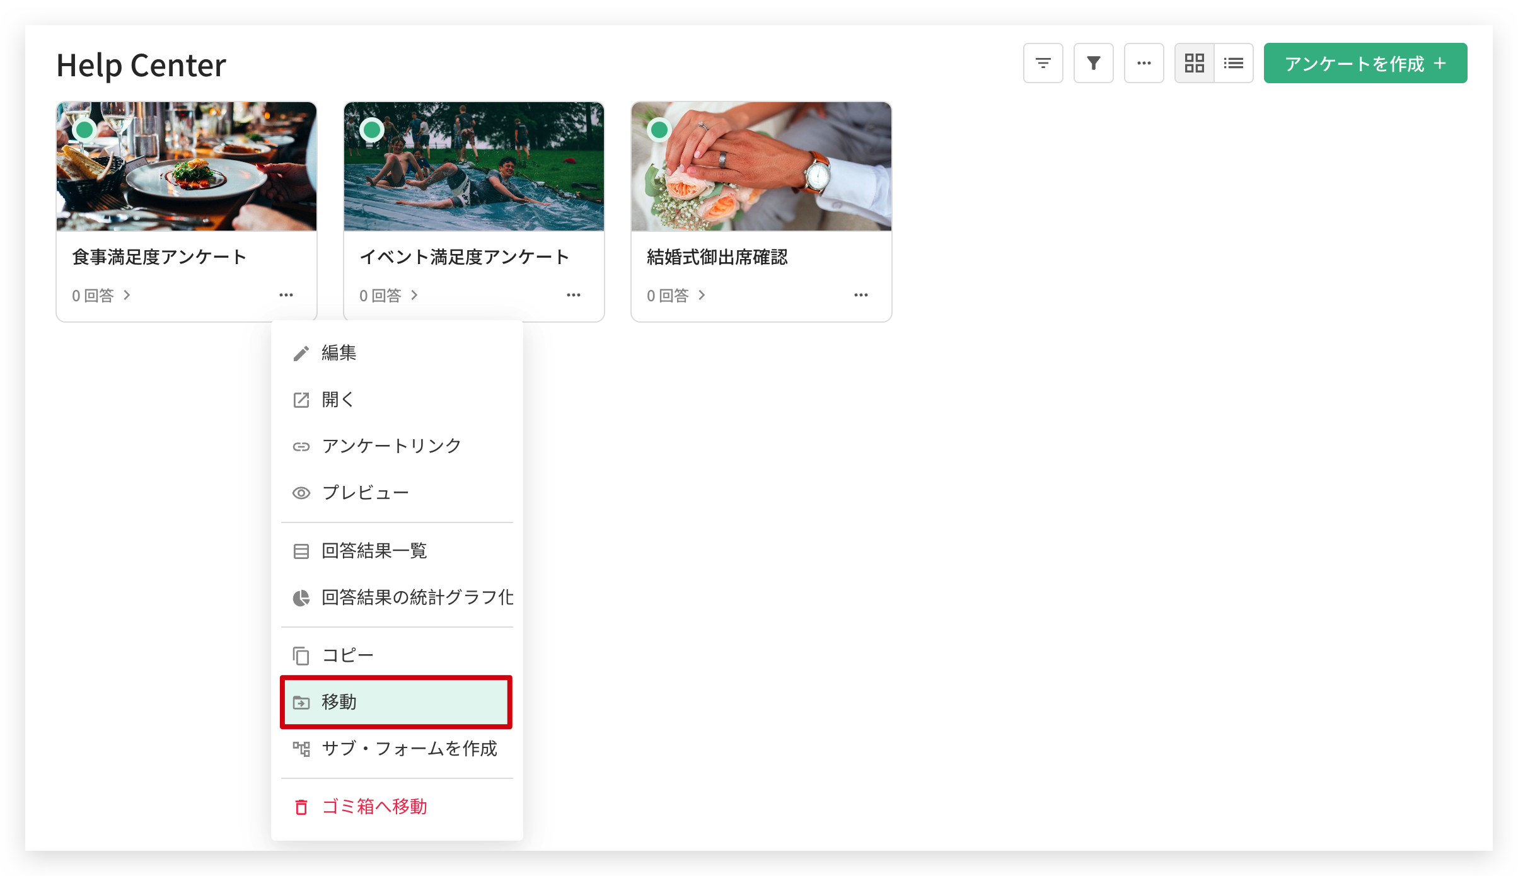
Task: Click green status dot on 食事満足度アンケート
Action: (x=84, y=130)
